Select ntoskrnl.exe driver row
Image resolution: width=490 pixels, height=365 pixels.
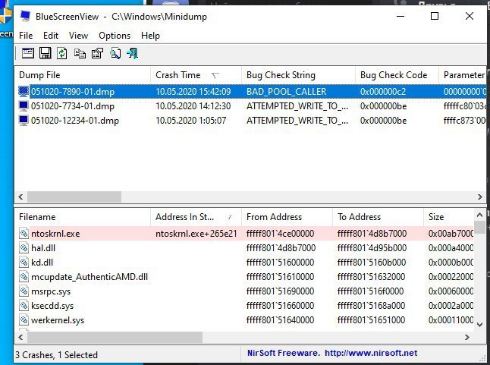click(x=243, y=234)
